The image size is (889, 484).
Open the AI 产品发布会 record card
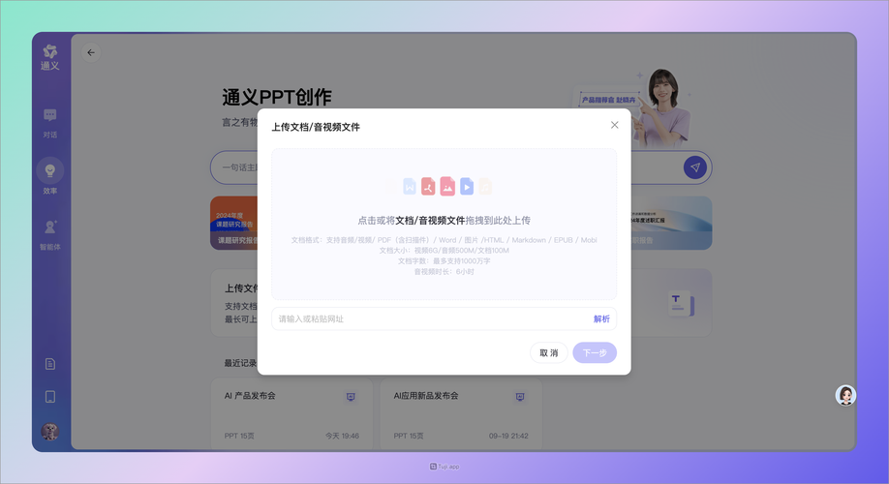point(291,414)
